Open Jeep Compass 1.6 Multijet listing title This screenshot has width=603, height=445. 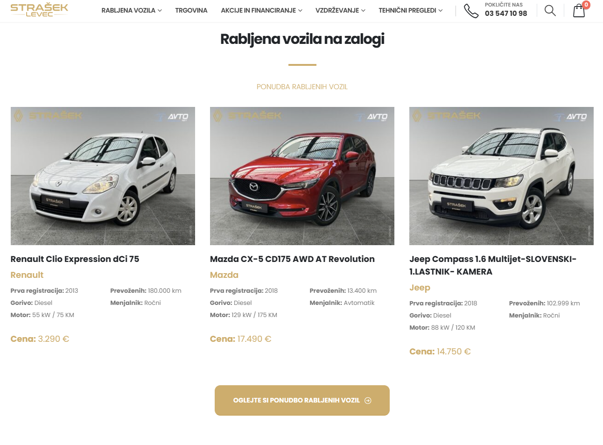[x=493, y=265]
